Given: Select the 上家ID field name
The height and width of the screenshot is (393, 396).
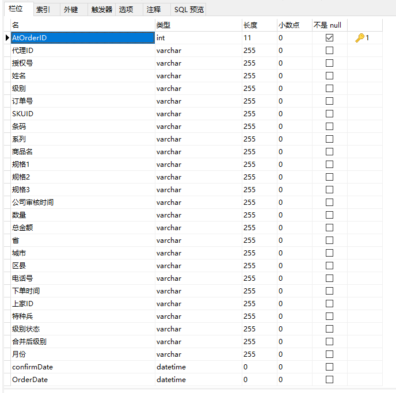Looking at the screenshot, I should click(83, 304).
